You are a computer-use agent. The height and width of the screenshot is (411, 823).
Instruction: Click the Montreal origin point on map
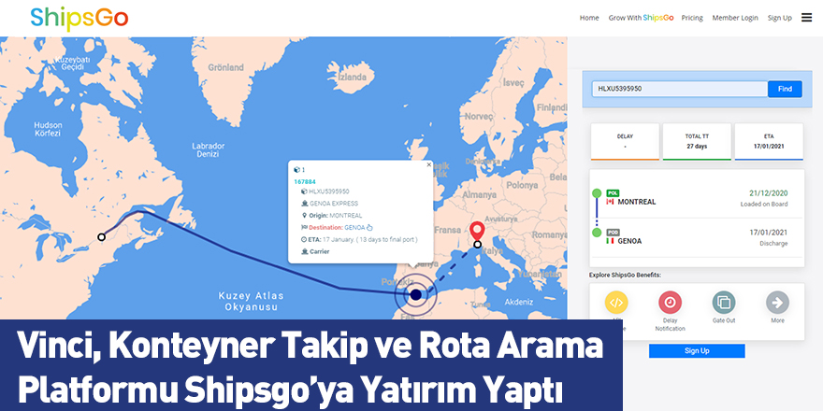[x=101, y=237]
